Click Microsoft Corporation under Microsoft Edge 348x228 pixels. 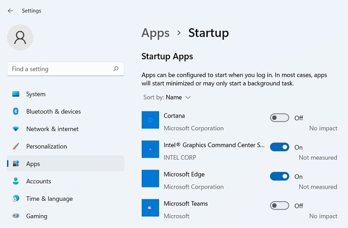tap(193, 187)
